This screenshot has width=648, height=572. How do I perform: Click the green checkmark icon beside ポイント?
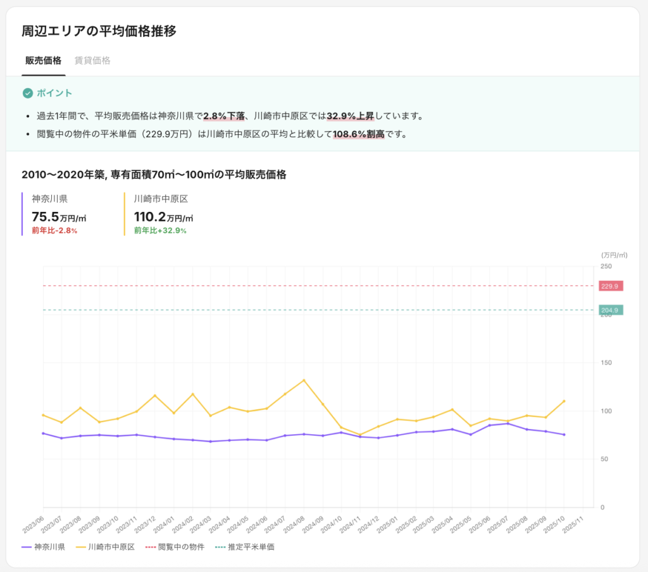pos(27,93)
